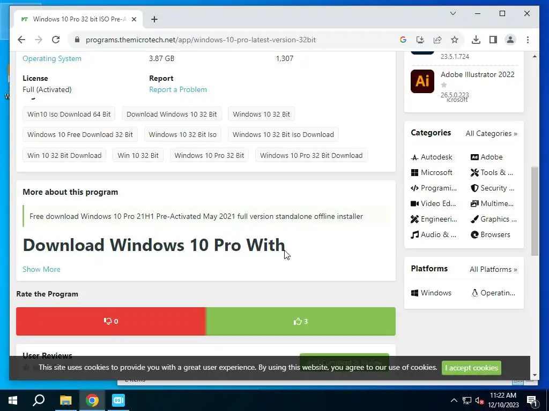Select the Download Windows 10 32 Bit tag
The width and height of the screenshot is (549, 411).
coord(172,115)
